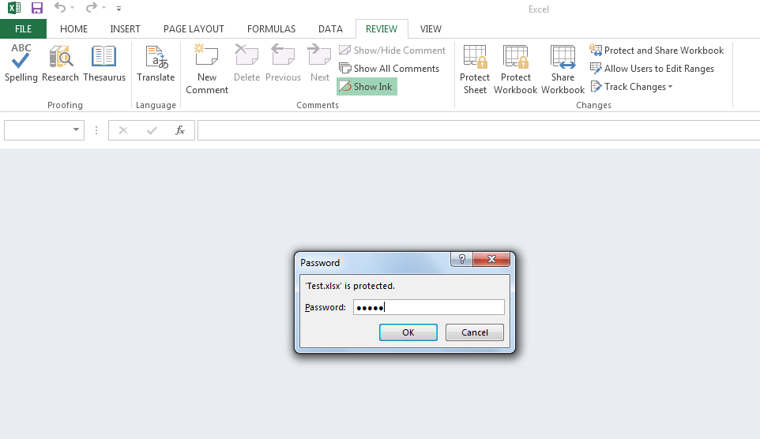The width and height of the screenshot is (760, 439).
Task: Click Protect Sheet
Action: tap(475, 69)
